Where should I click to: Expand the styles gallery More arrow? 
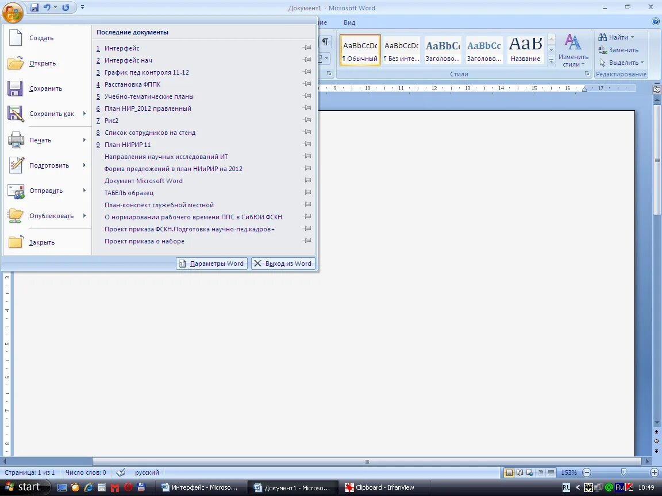[x=551, y=61]
